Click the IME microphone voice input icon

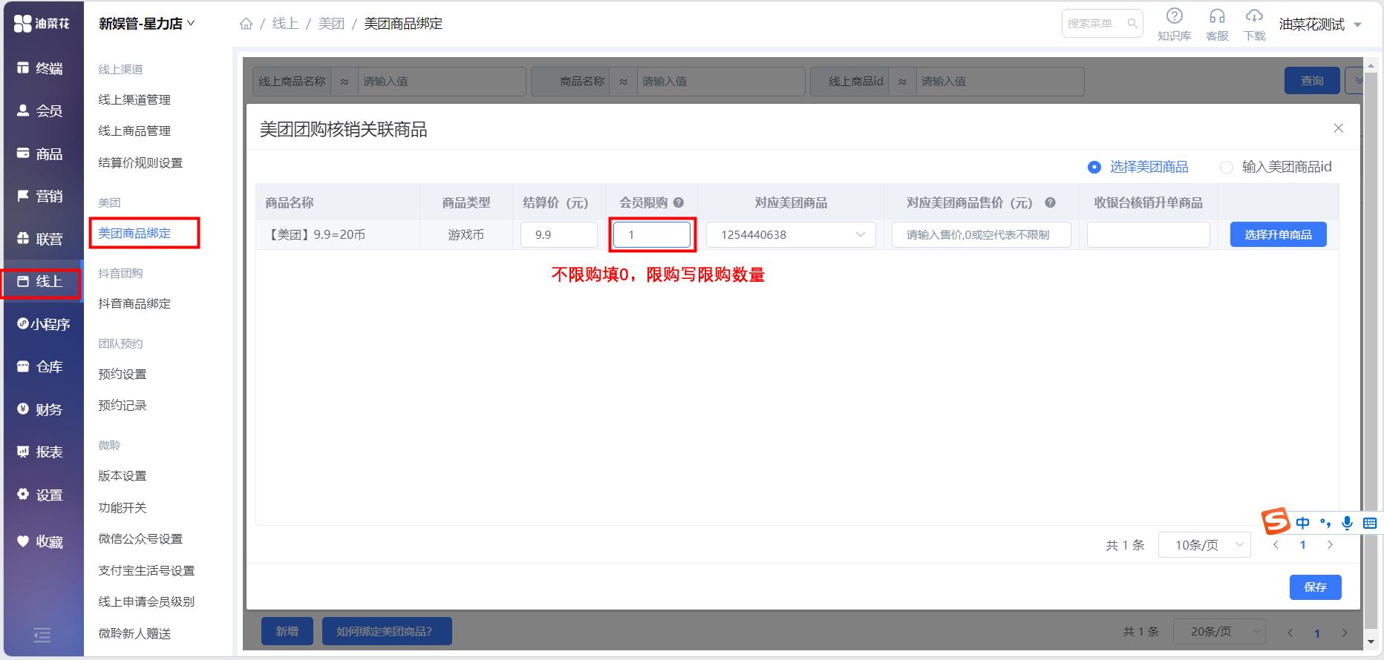1347,523
